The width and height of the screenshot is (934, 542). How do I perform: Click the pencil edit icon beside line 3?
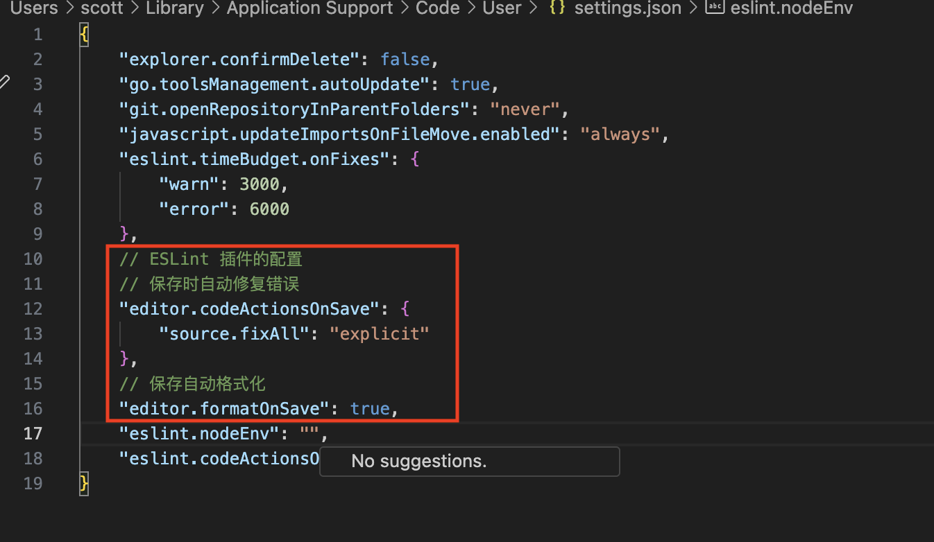pyautogui.click(x=4, y=82)
